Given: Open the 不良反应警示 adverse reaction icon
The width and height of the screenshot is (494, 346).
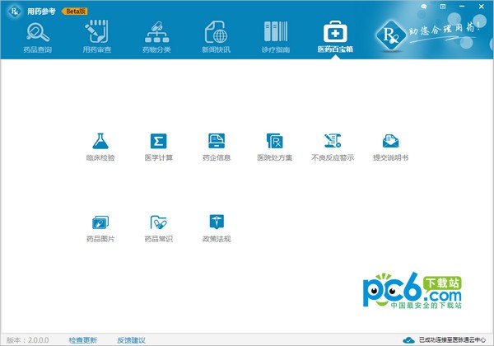Looking at the screenshot, I should click(333, 141).
